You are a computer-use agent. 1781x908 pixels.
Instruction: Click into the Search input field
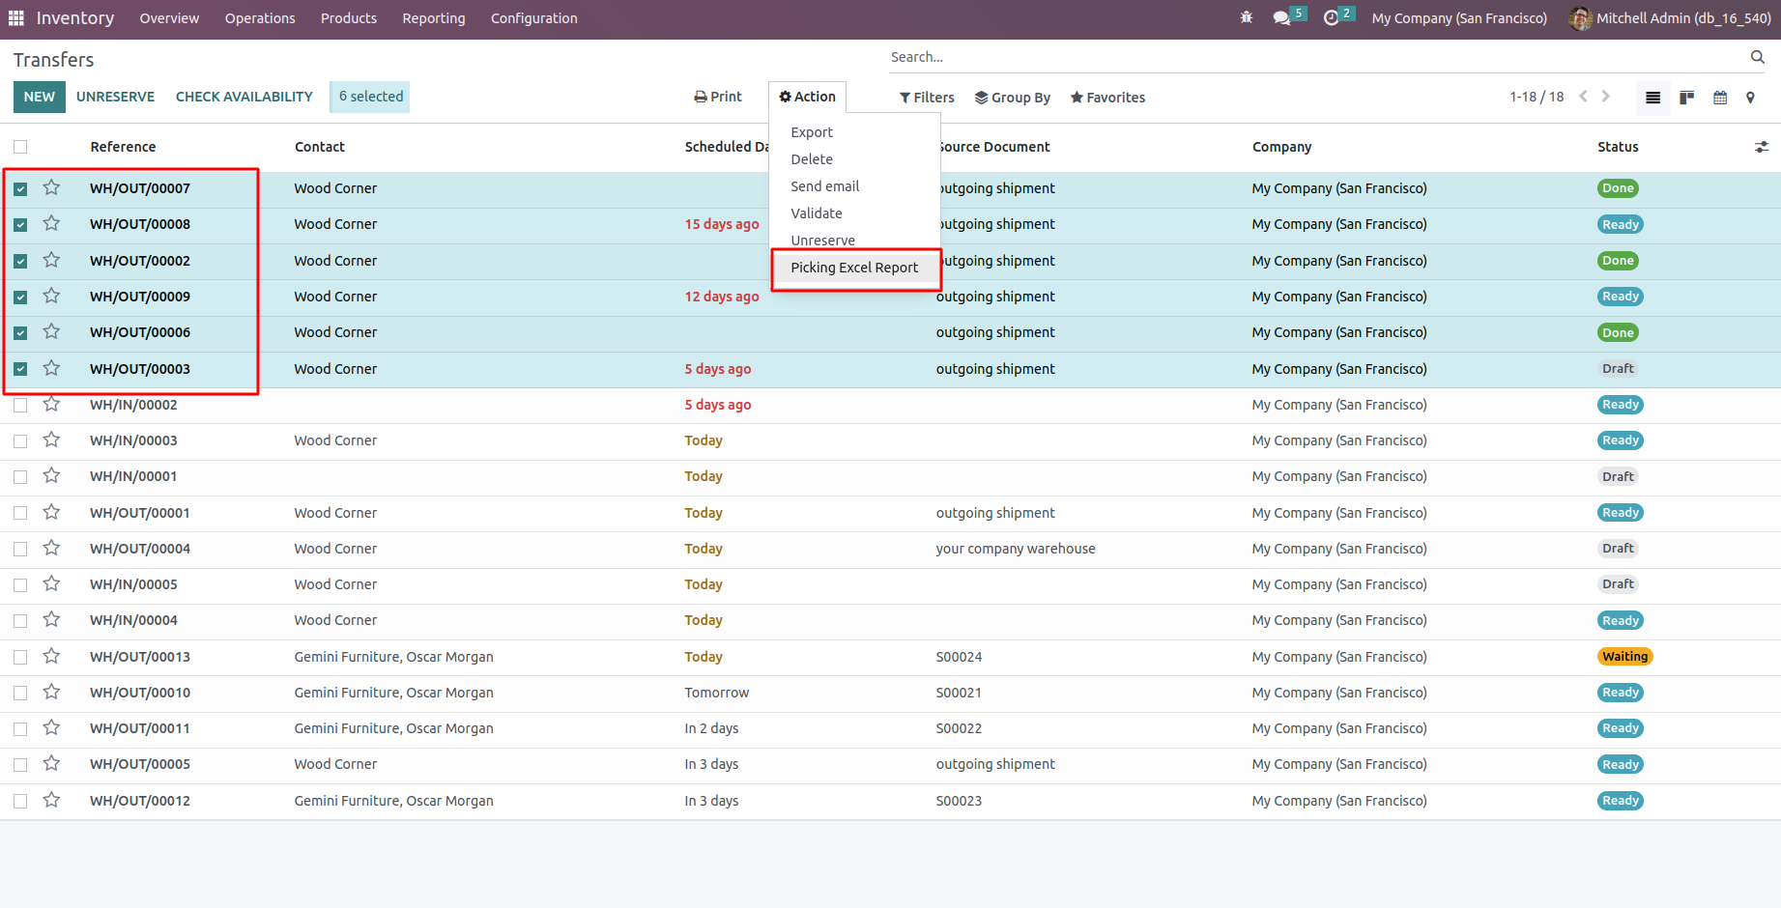pyautogui.click(x=1314, y=58)
